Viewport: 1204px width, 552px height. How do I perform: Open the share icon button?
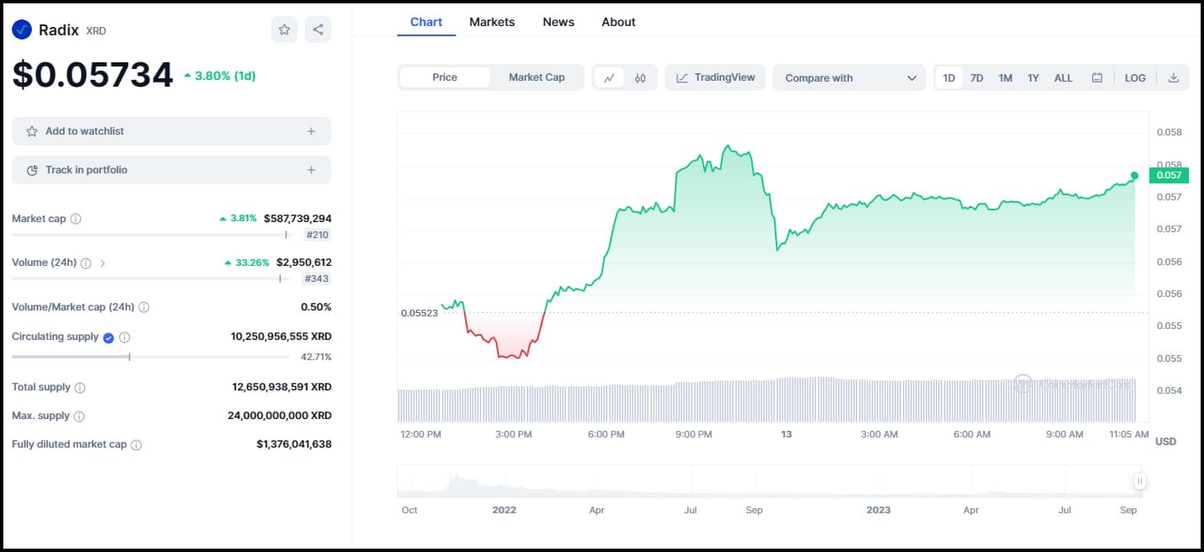click(x=318, y=29)
